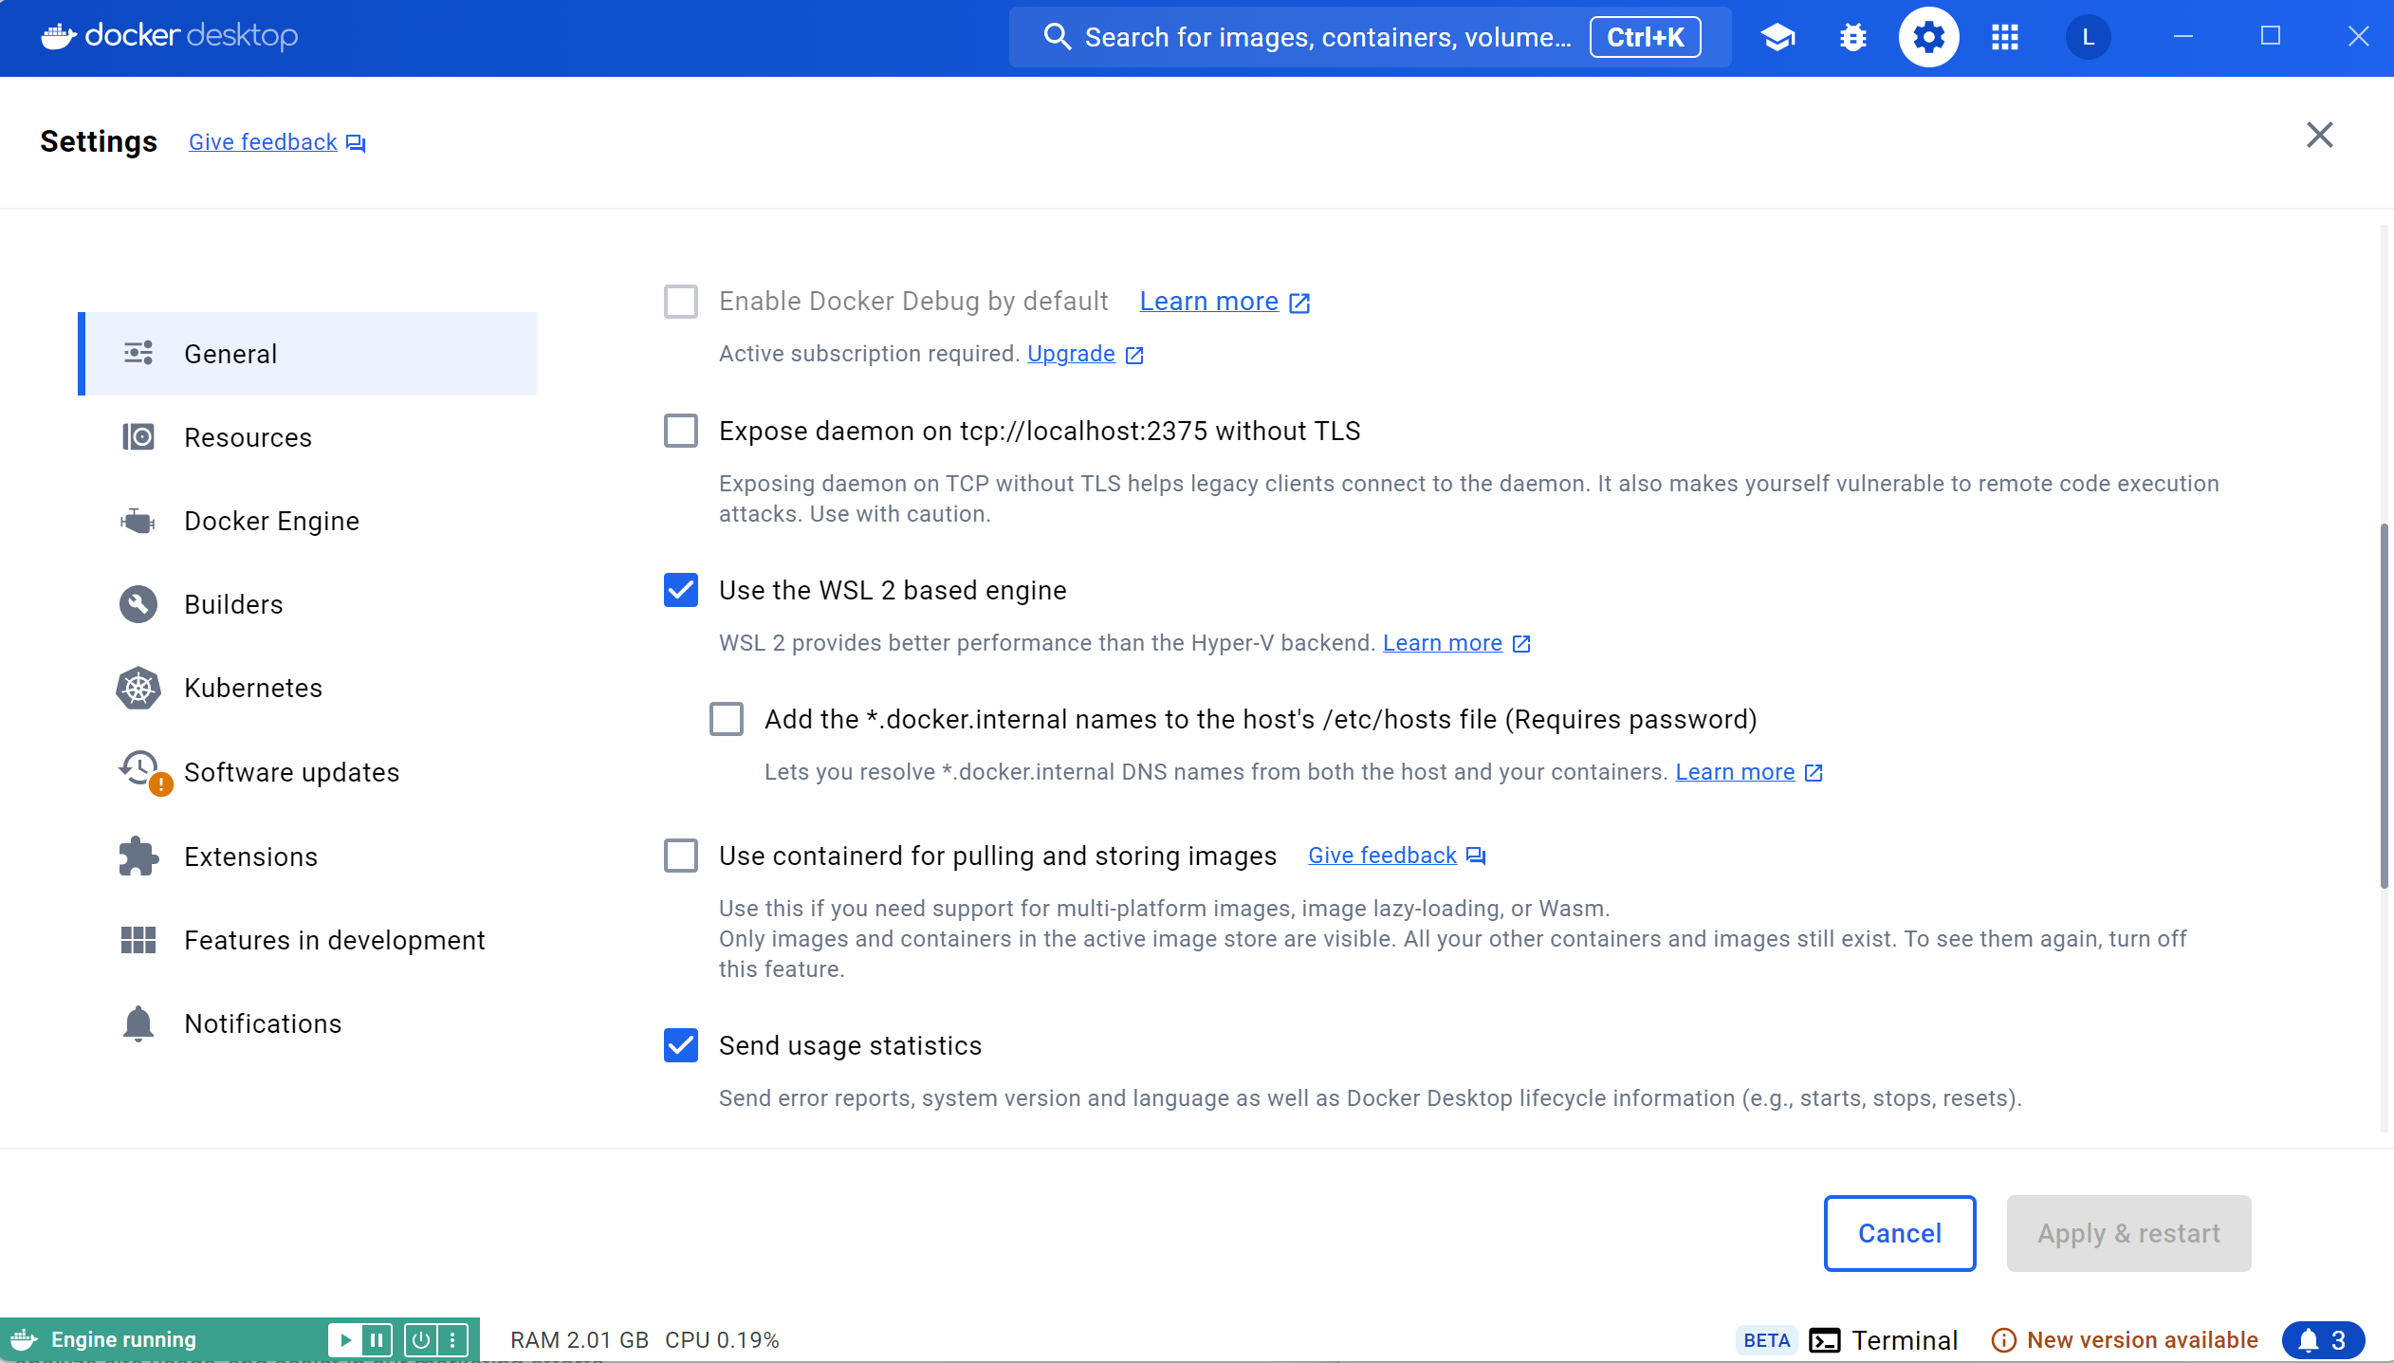
Task: Click the CPU 0.19% usage readout
Action: point(722,1340)
